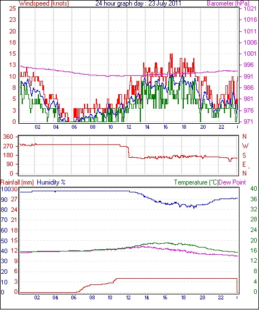Click the 12 hour mark on the wind graph

[x=129, y=127]
